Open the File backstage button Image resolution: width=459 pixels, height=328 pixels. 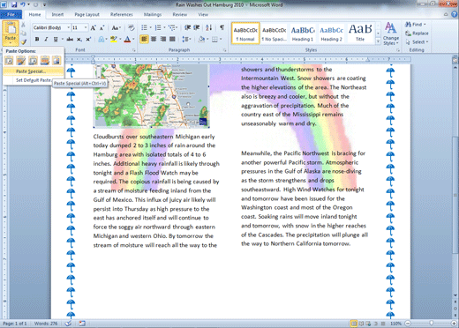[11, 14]
